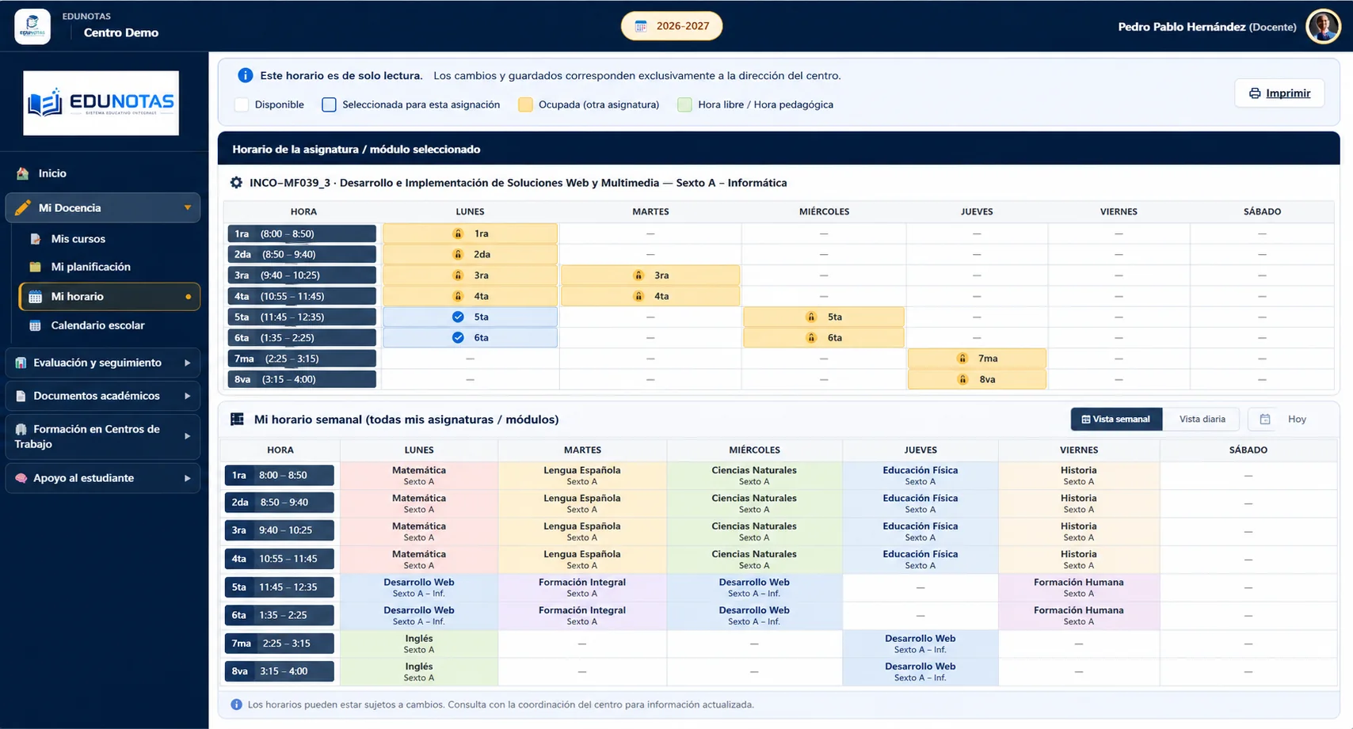Toggle the checked 6ta slot on Lunes

click(470, 337)
